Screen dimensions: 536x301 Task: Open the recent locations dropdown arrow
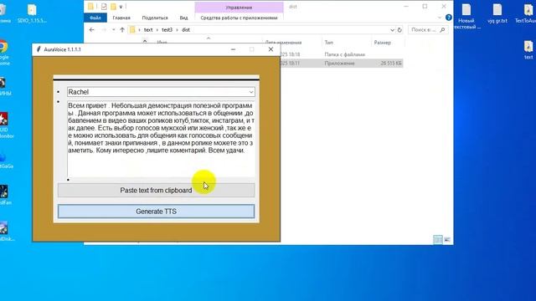pos(114,30)
